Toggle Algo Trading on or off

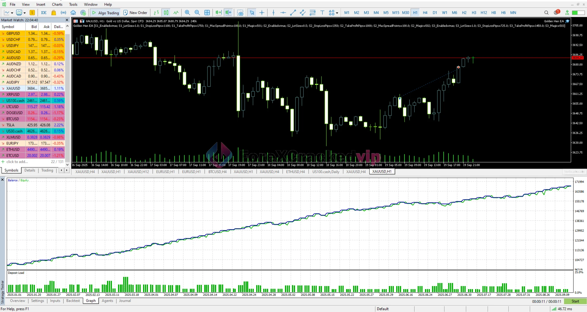pos(105,13)
